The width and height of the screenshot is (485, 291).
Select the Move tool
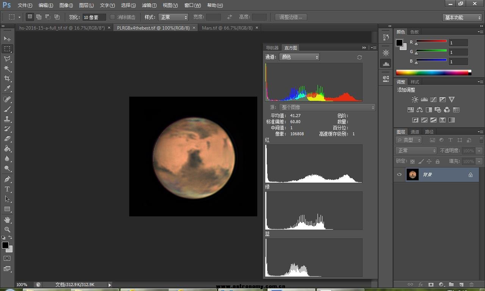pos(7,39)
